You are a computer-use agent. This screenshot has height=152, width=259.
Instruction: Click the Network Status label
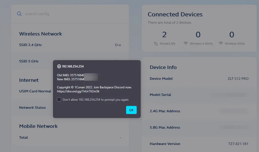[x=32, y=107]
